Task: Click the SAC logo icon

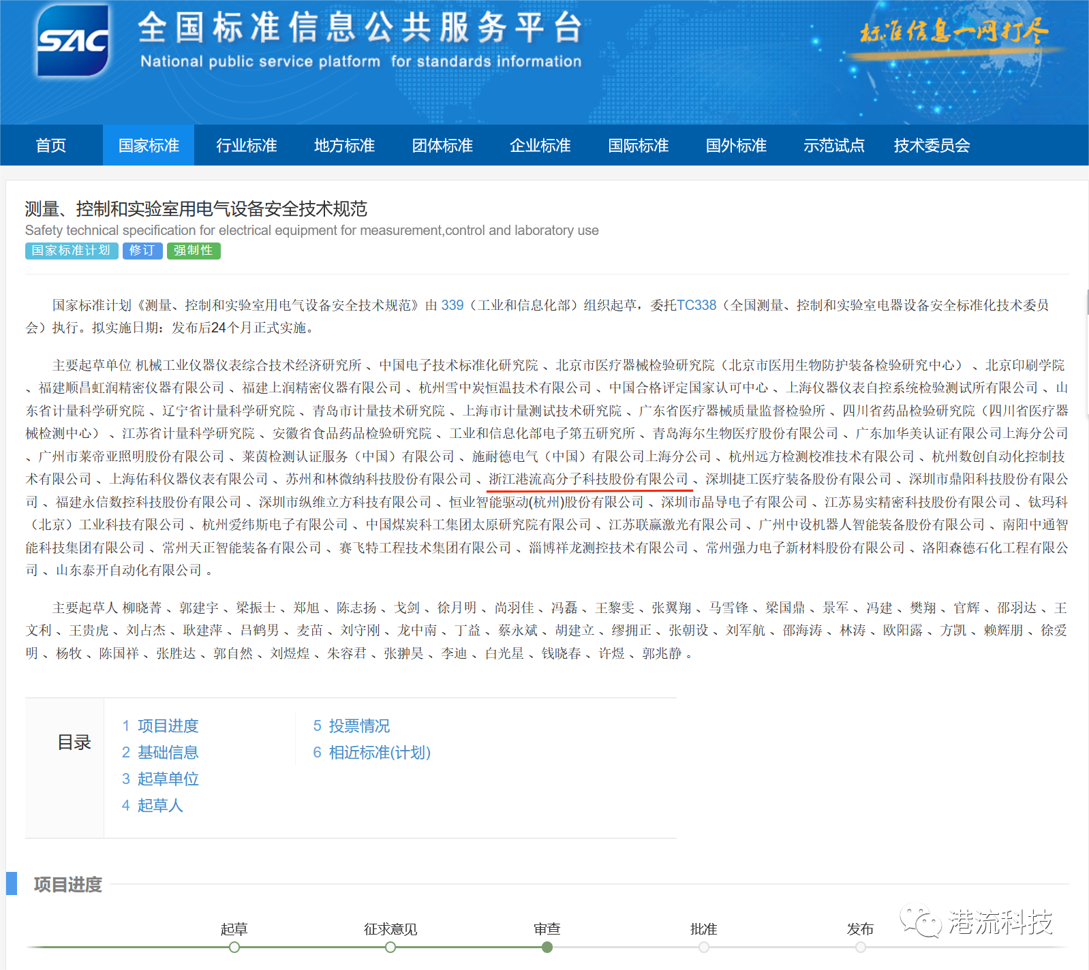Action: (72, 41)
